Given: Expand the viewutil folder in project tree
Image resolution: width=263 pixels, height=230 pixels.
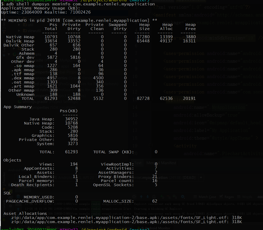Looking at the screenshot, I should click(x=19, y=31).
